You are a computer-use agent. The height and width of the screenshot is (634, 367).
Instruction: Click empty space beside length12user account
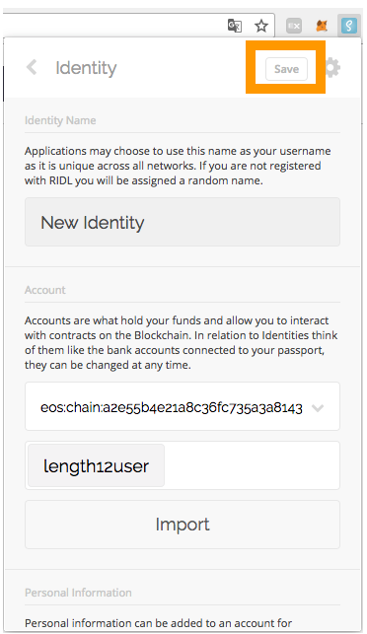(x=251, y=465)
